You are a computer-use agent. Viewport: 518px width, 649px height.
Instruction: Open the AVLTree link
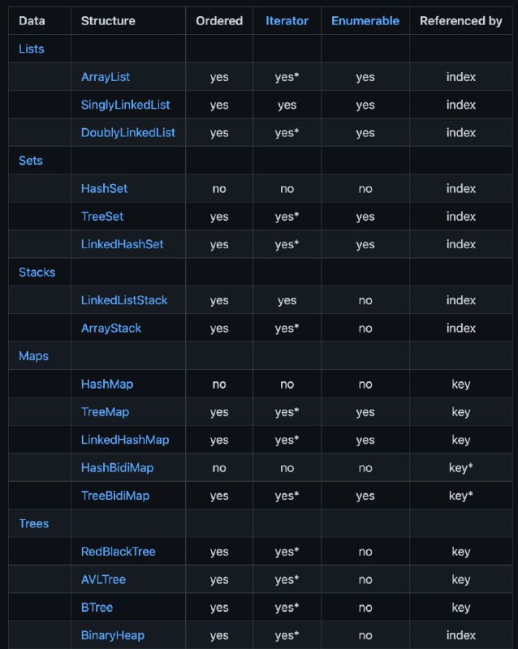click(104, 579)
